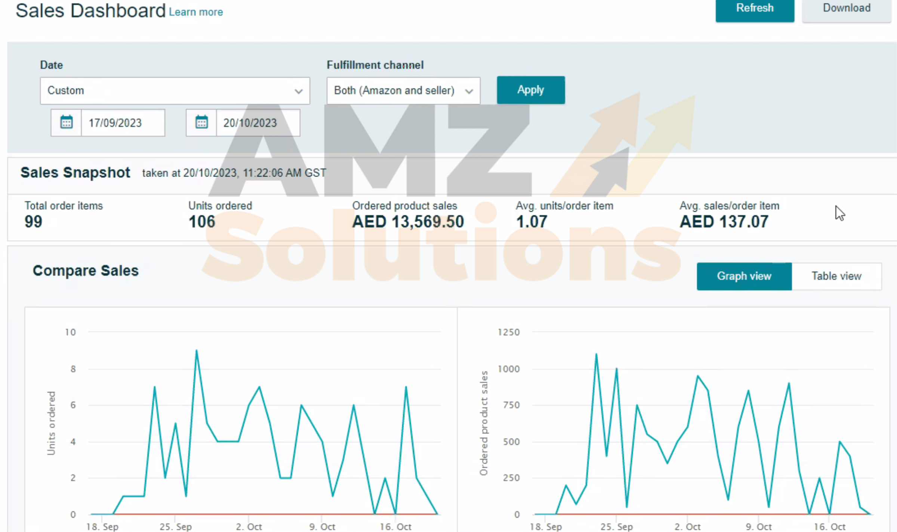Click the Avg. sales/order item AED 137.07 value
The width and height of the screenshot is (897, 532).
pos(724,222)
